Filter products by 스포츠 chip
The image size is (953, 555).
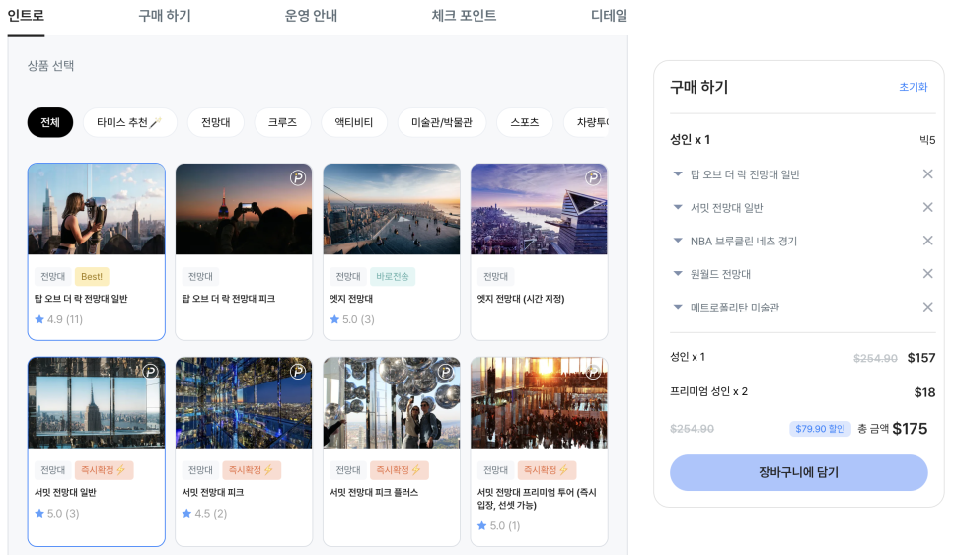click(x=525, y=122)
